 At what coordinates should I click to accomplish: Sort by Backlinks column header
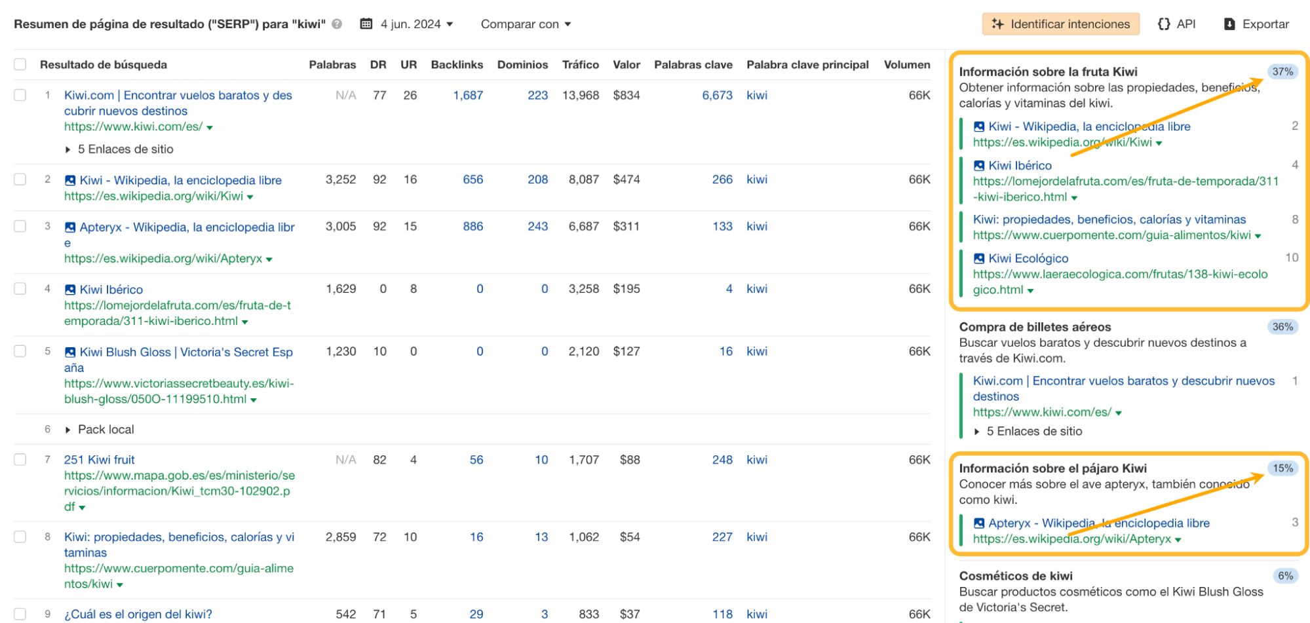point(457,65)
